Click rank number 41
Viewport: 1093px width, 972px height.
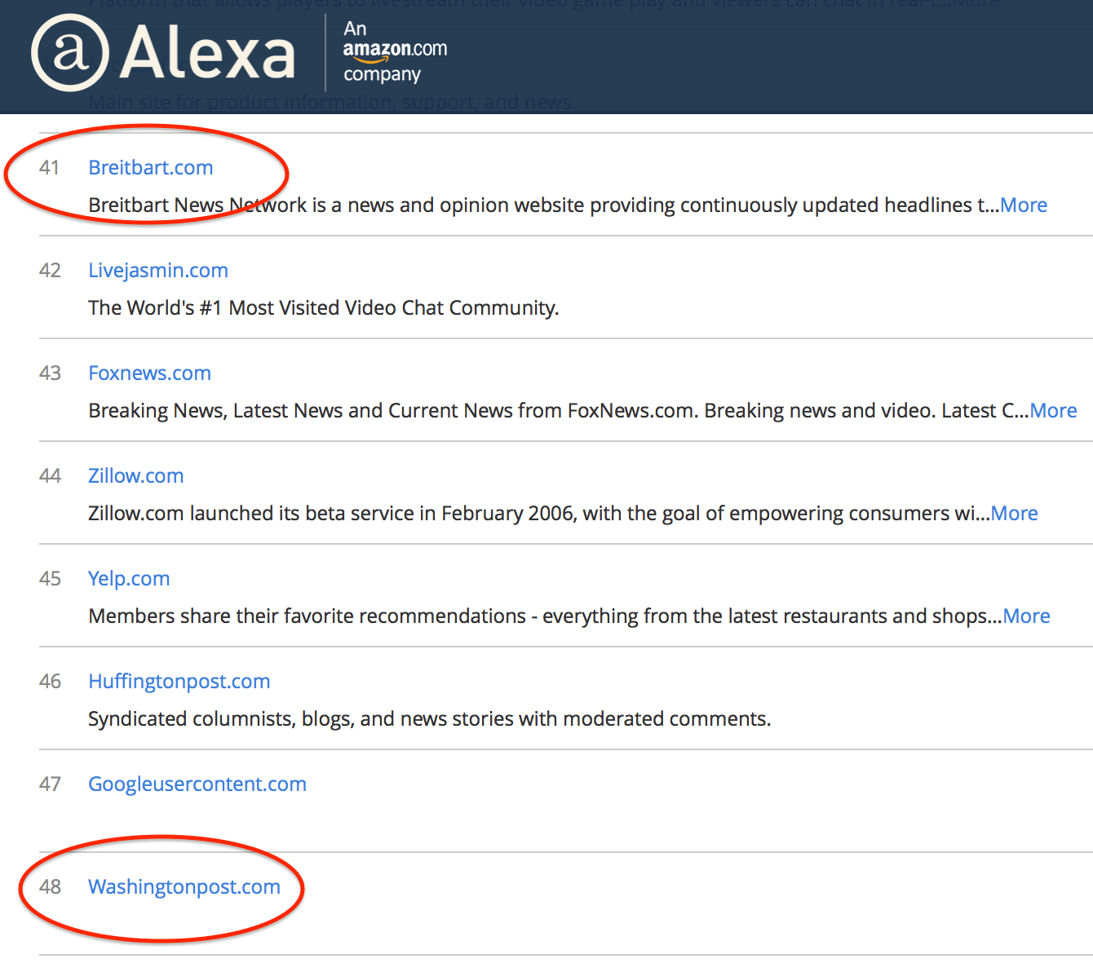pos(50,167)
